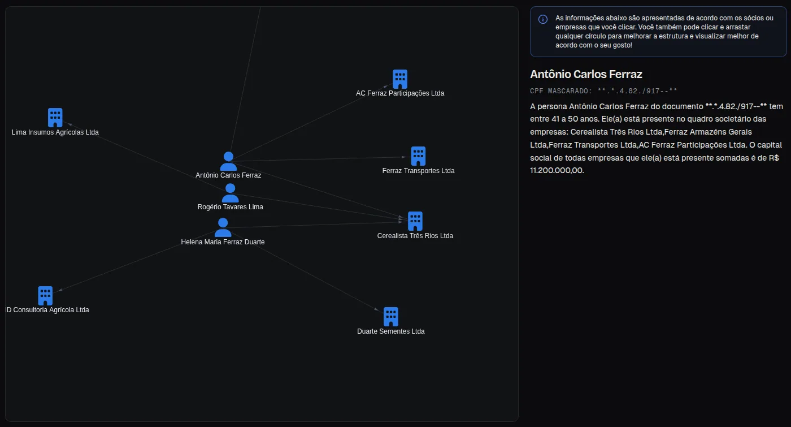Click the 'Antônio Carlos Ferraz' panel heading
Screen dimensions: 791x427
coord(586,74)
